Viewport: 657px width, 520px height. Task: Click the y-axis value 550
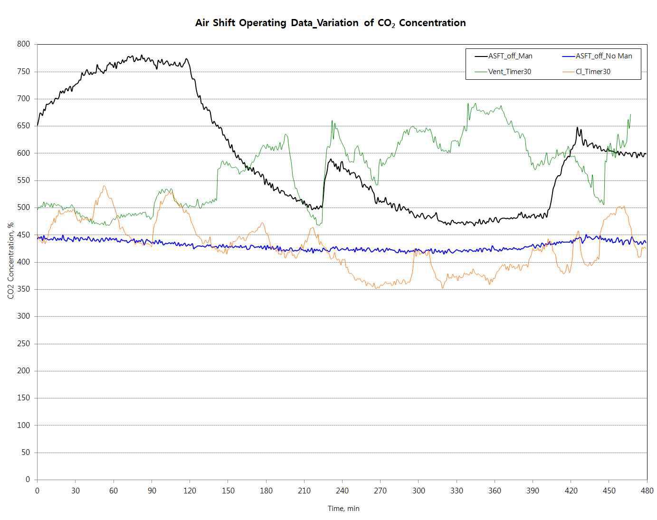[x=24, y=180]
